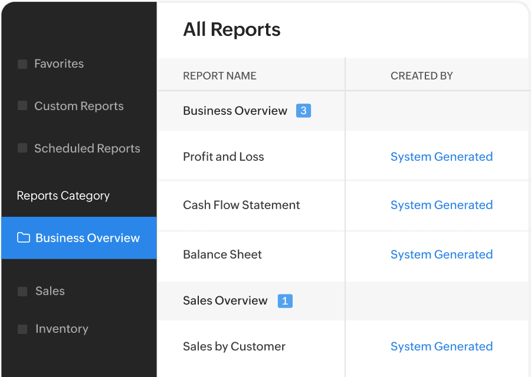Open Favorites in the sidebar
Viewport: 531px width, 377px height.
coord(59,64)
